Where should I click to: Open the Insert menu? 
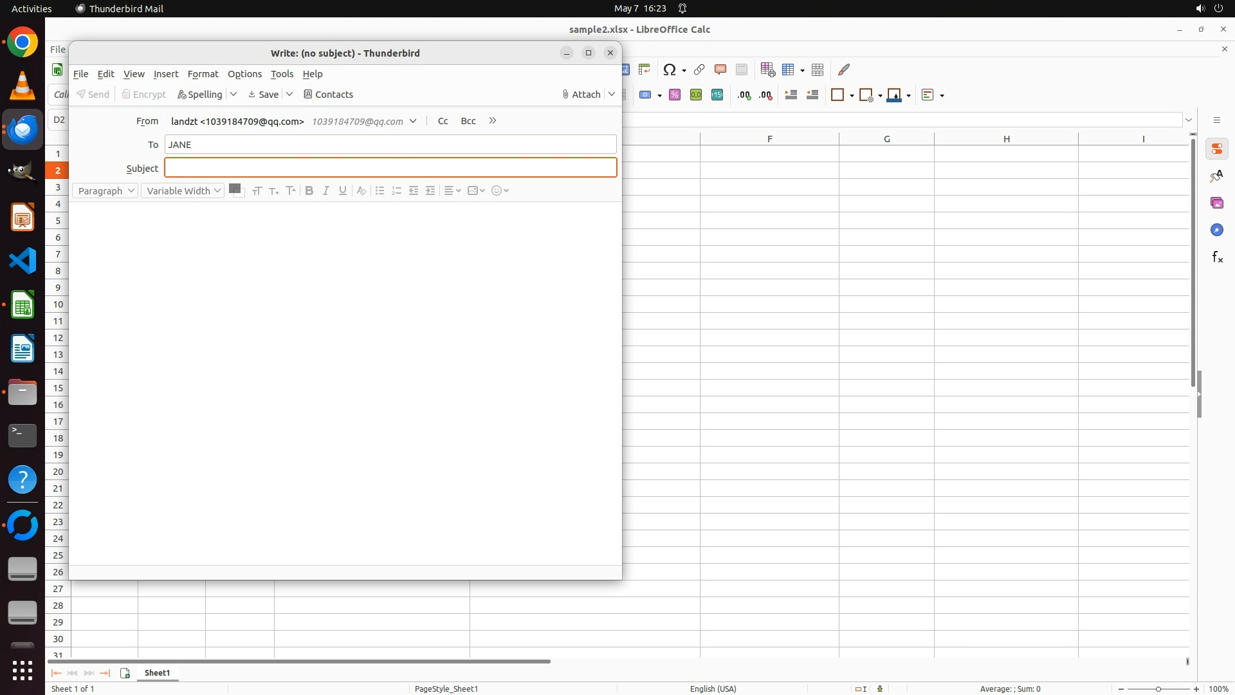click(x=166, y=74)
